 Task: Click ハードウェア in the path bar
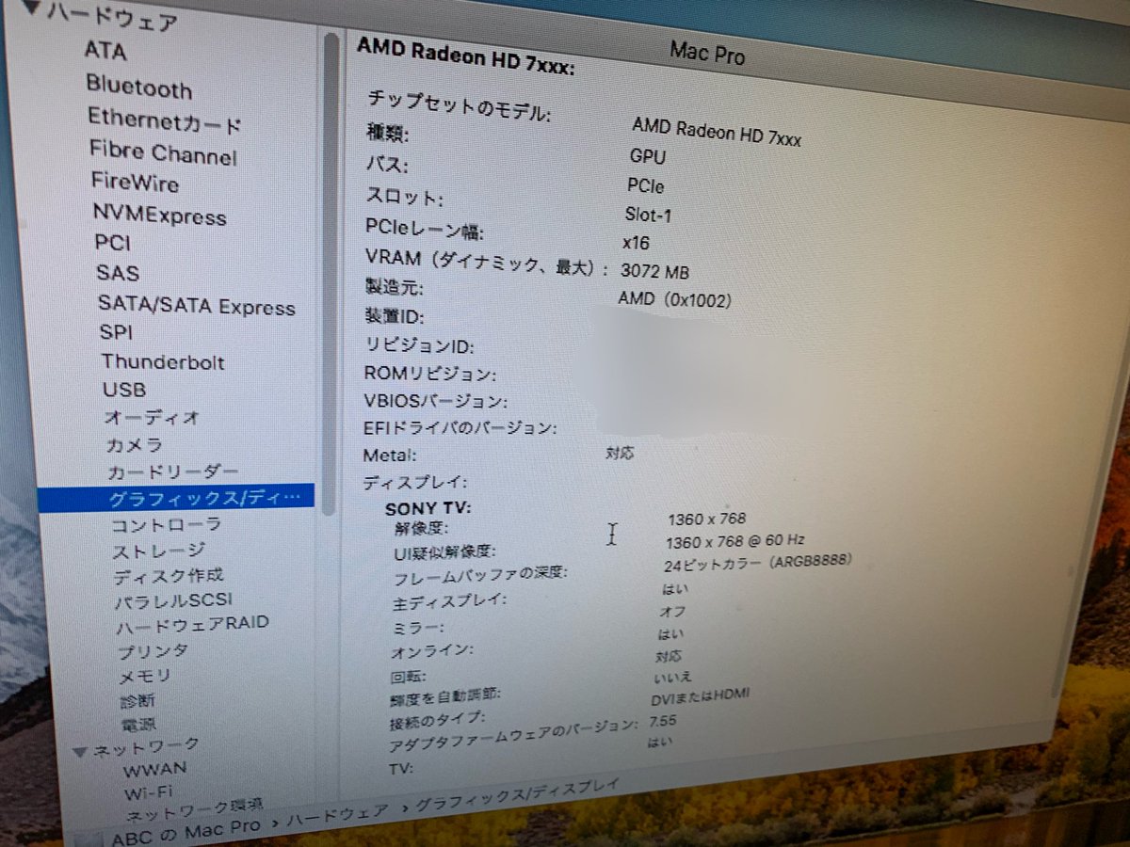pyautogui.click(x=337, y=813)
